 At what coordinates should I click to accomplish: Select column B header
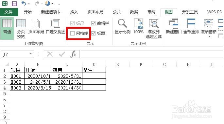point(38,64)
